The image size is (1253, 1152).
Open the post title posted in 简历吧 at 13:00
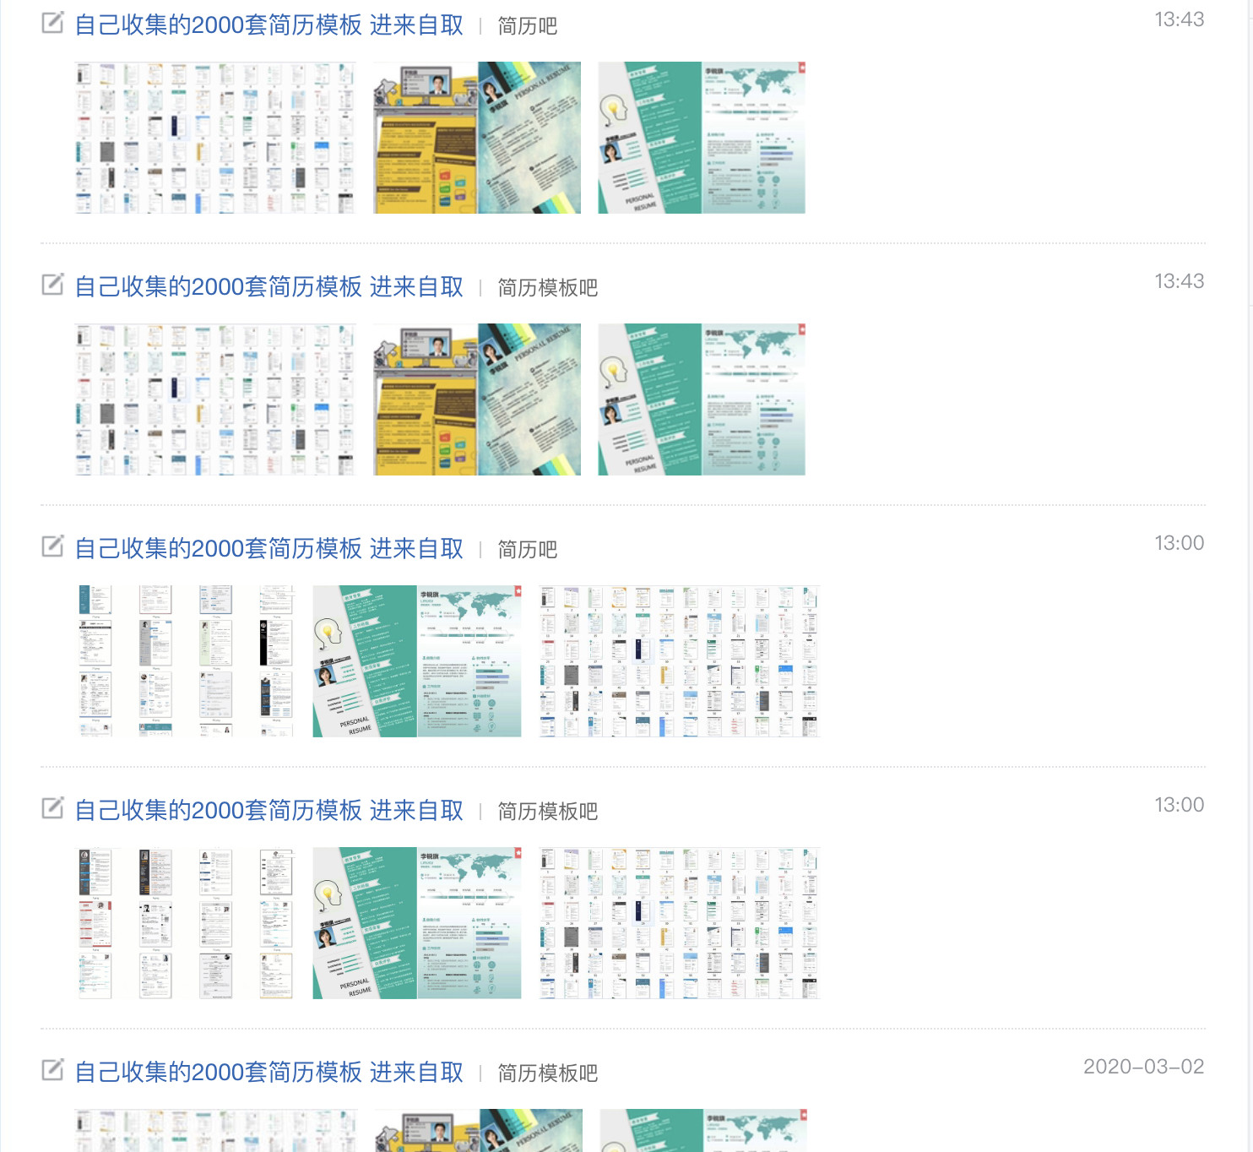[x=269, y=549]
